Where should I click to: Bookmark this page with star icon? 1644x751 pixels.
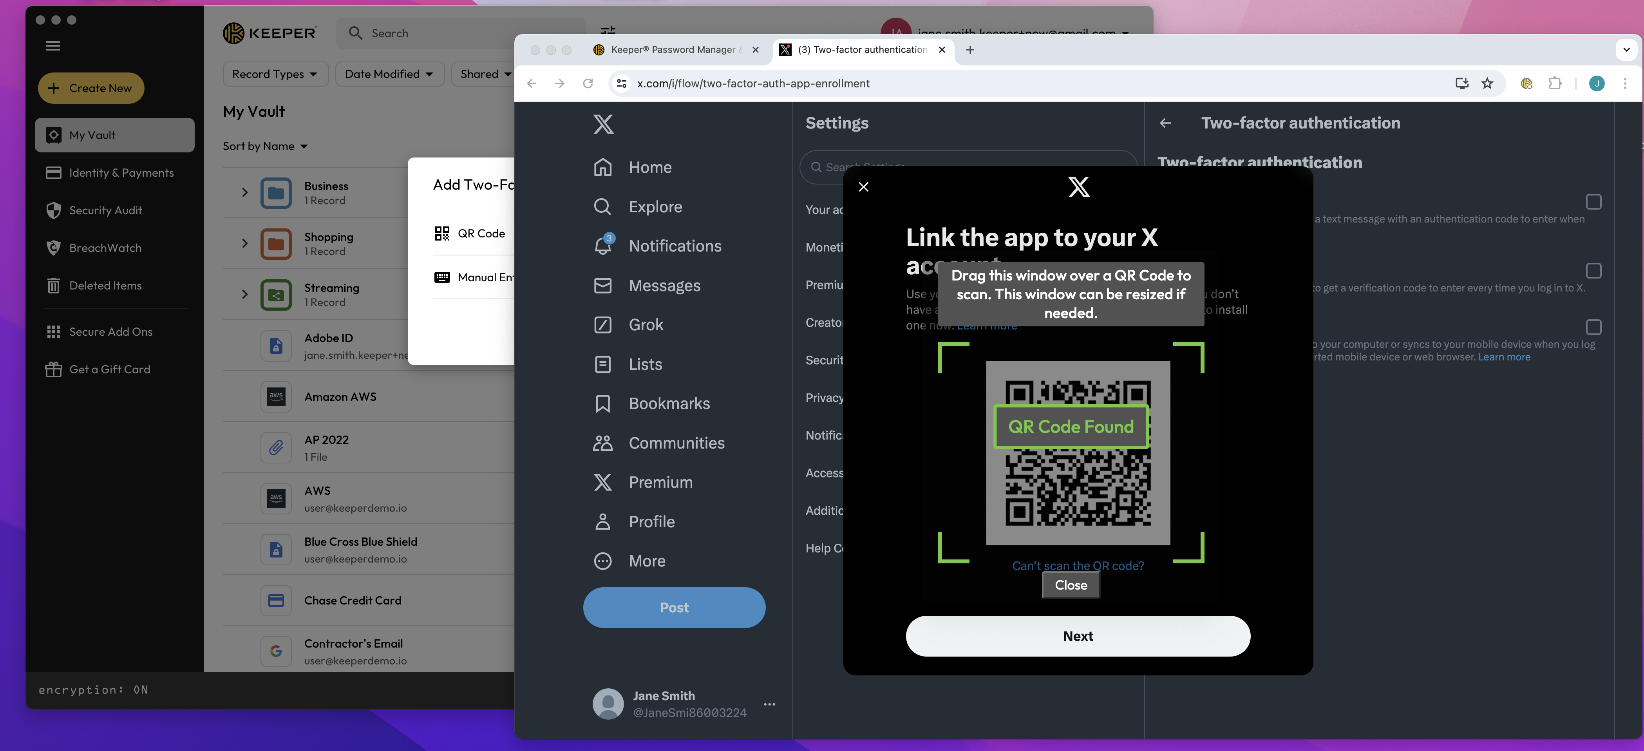tap(1487, 83)
